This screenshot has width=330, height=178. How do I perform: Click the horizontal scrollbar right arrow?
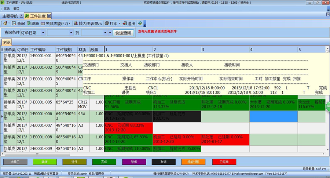323,154
